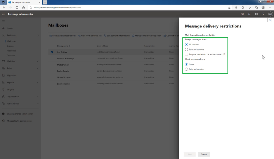The height and width of the screenshot is (159, 274).
Task: Open Groups in sidebar
Action: [x=10, y=46]
